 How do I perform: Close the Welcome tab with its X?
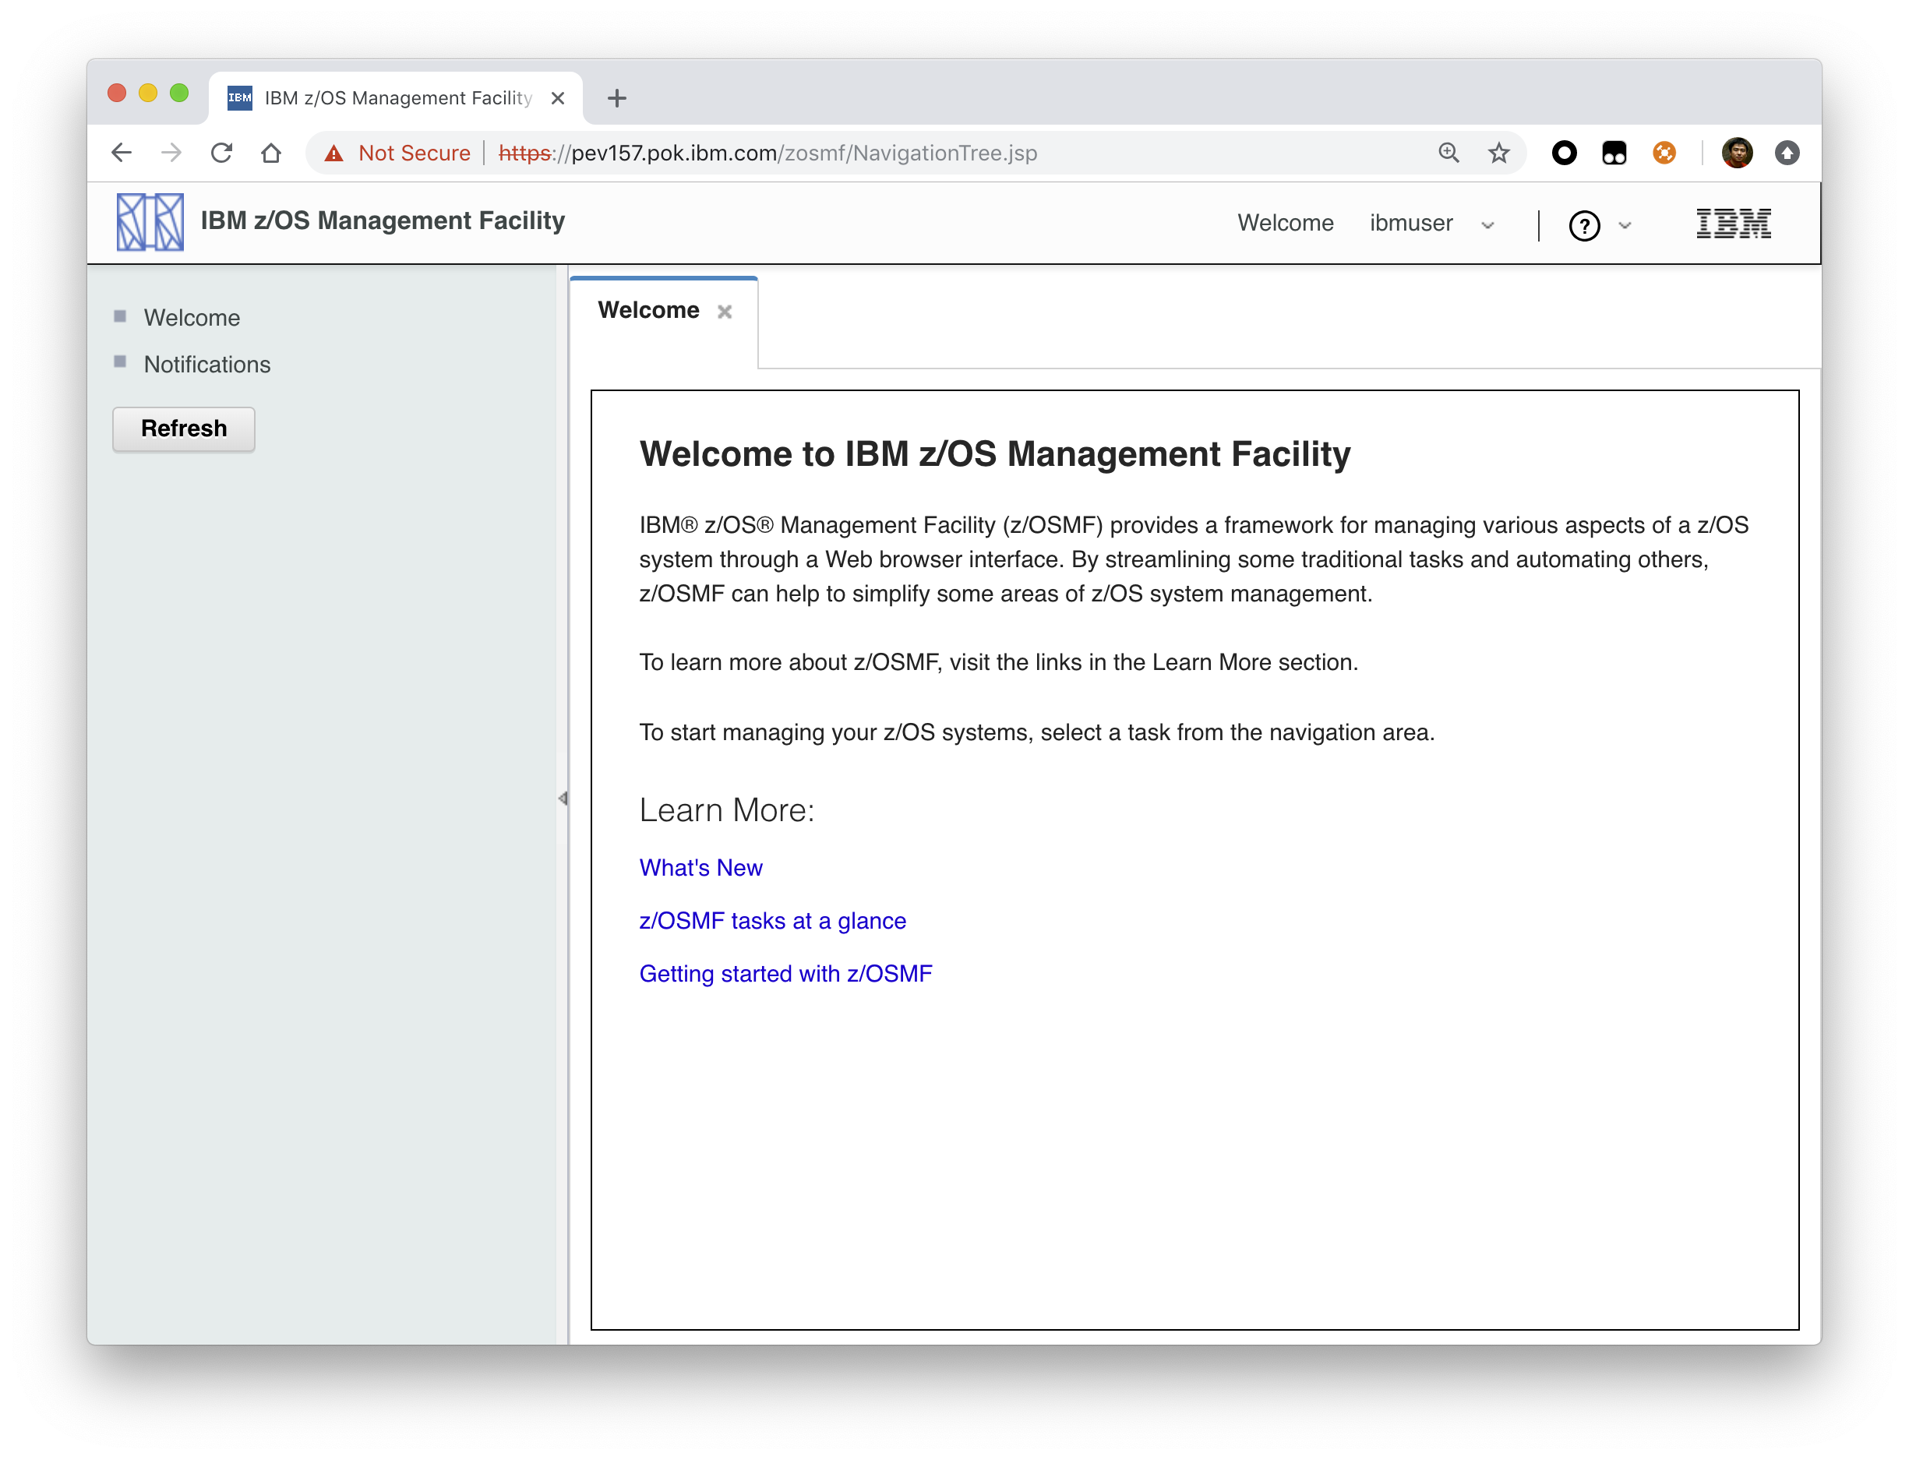[725, 312]
